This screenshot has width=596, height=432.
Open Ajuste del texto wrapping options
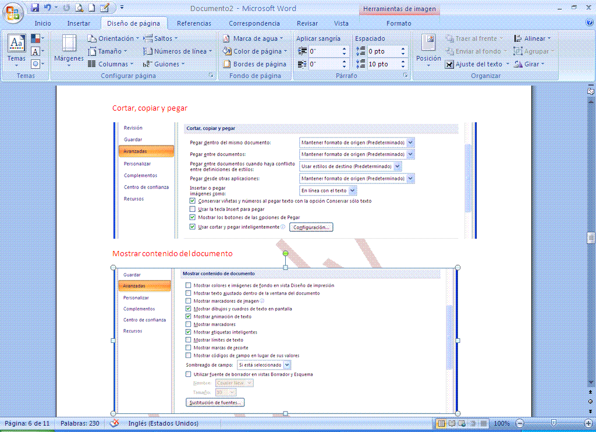(477, 64)
